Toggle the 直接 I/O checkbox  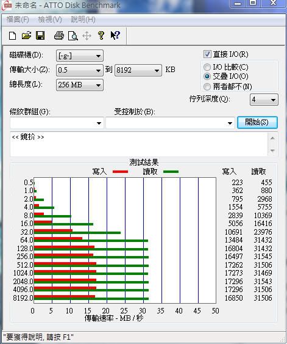[207, 54]
